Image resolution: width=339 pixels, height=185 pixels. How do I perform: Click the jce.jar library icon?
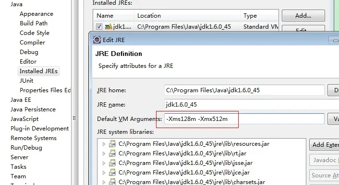coord(112,173)
